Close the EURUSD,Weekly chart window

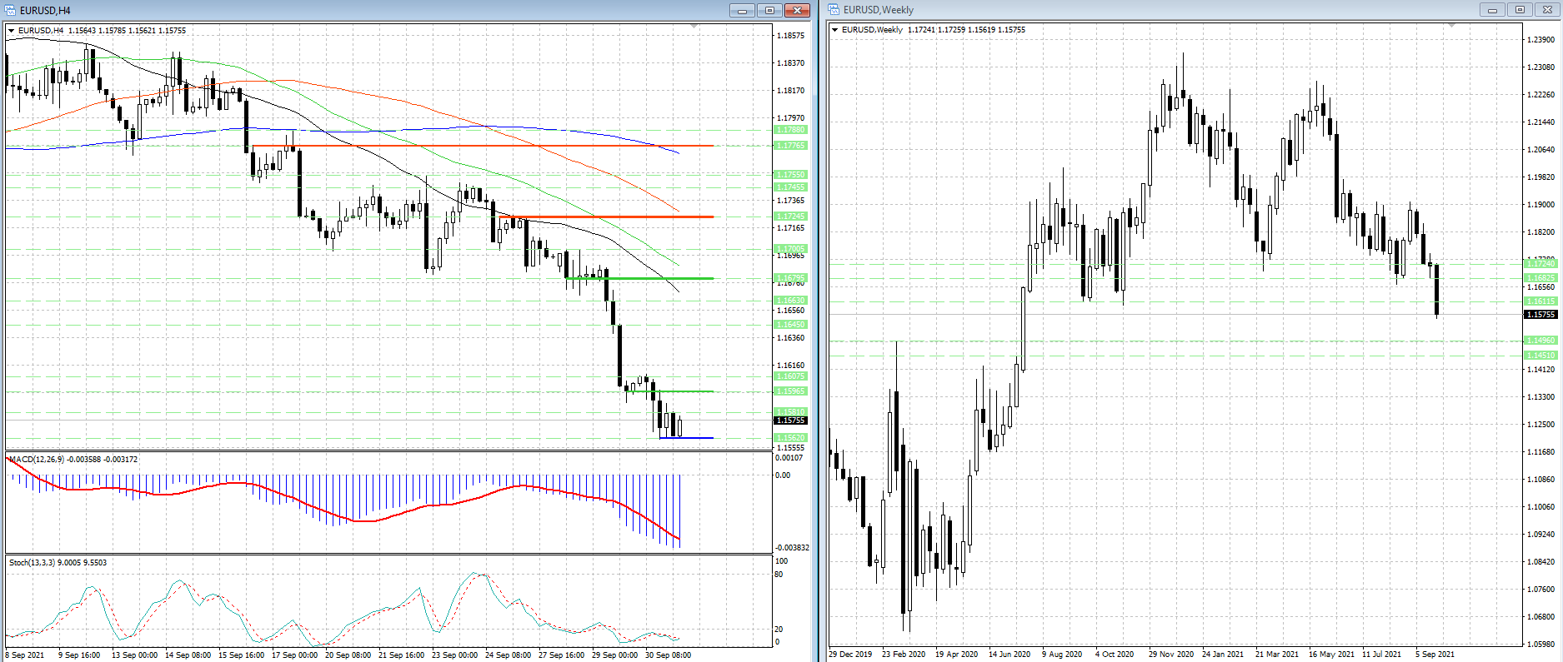(x=1547, y=10)
